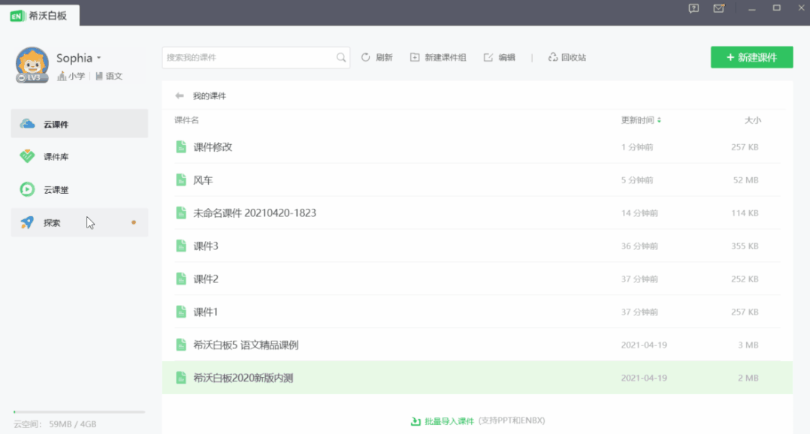The image size is (810, 434).
Task: Click the 刷新 refresh icon
Action: 366,58
